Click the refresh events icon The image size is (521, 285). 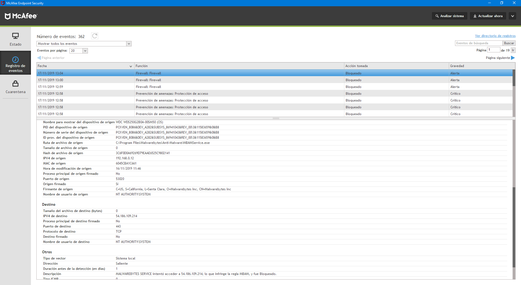94,36
